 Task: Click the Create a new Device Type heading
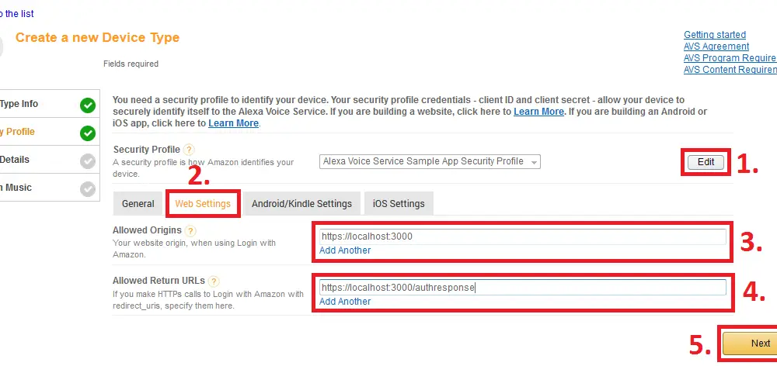tap(97, 37)
